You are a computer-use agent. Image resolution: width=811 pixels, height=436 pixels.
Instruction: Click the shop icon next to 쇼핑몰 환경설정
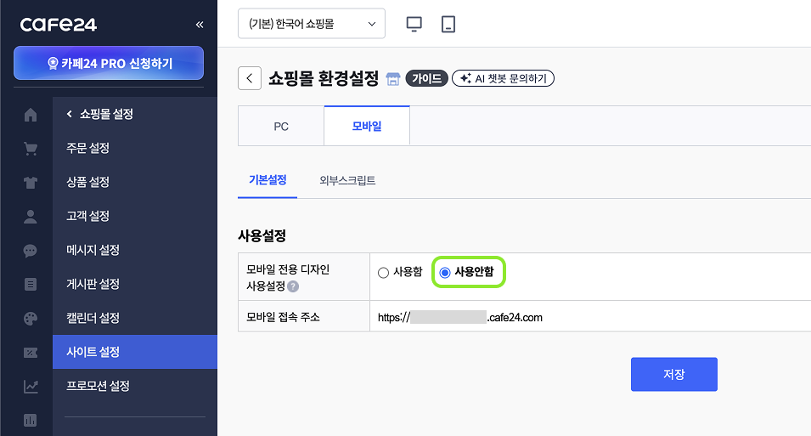tap(393, 79)
